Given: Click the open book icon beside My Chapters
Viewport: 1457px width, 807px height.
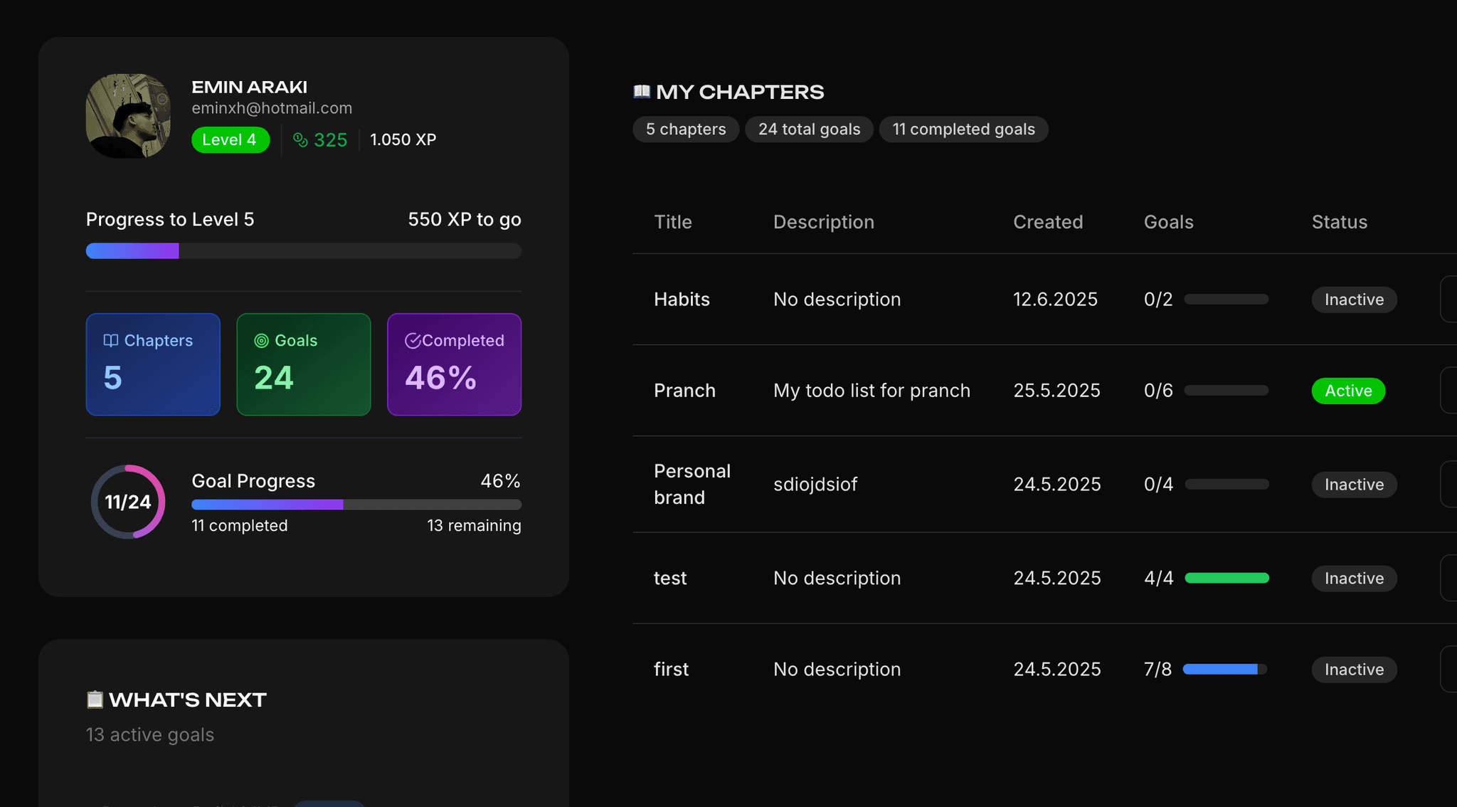Looking at the screenshot, I should point(642,92).
